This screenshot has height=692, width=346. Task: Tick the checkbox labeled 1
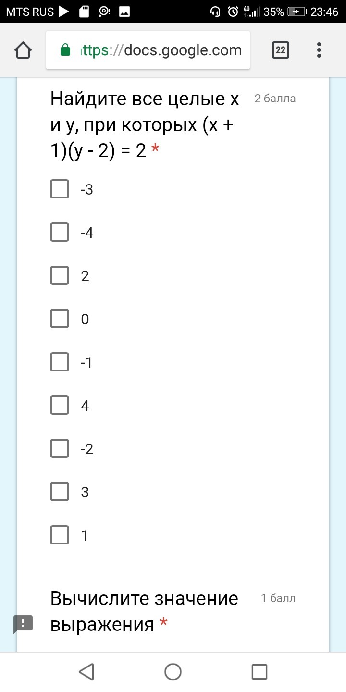point(60,535)
